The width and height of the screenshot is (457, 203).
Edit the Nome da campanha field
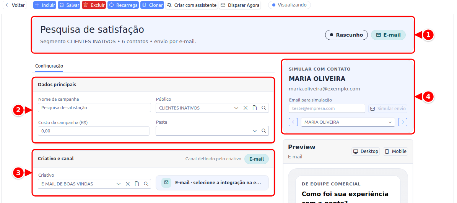pos(94,108)
